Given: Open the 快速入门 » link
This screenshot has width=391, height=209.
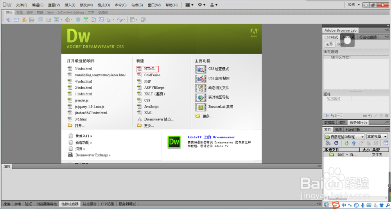Looking at the screenshot, I should click(84, 136).
